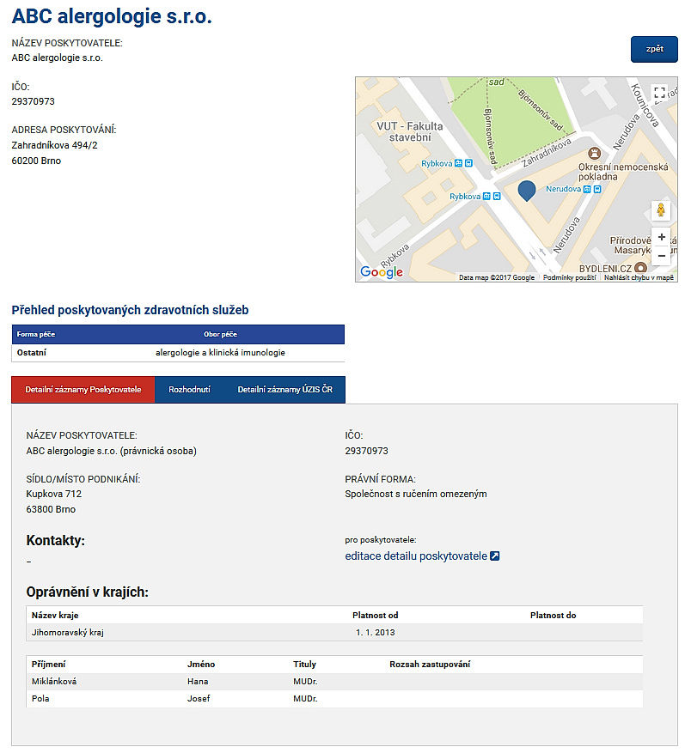Image resolution: width=685 pixels, height=753 pixels.
Task: Select the Street View pegman icon
Action: click(x=661, y=210)
